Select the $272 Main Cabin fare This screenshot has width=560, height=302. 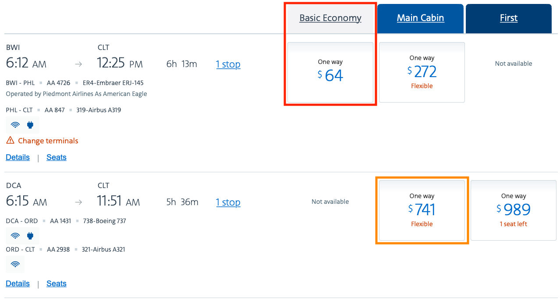422,72
